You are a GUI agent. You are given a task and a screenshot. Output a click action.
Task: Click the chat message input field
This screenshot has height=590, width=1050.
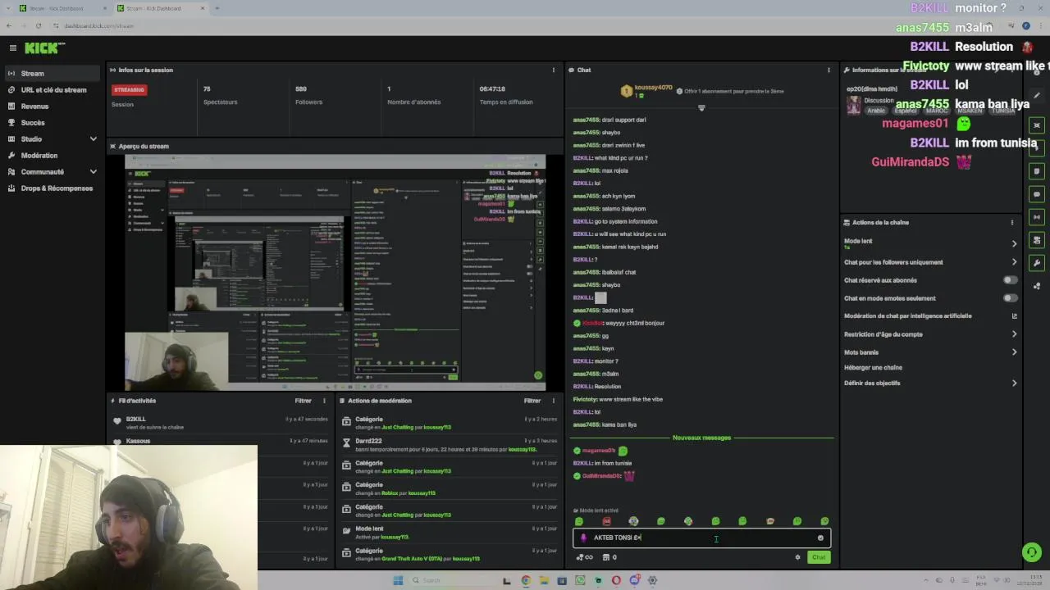pyautogui.click(x=702, y=538)
